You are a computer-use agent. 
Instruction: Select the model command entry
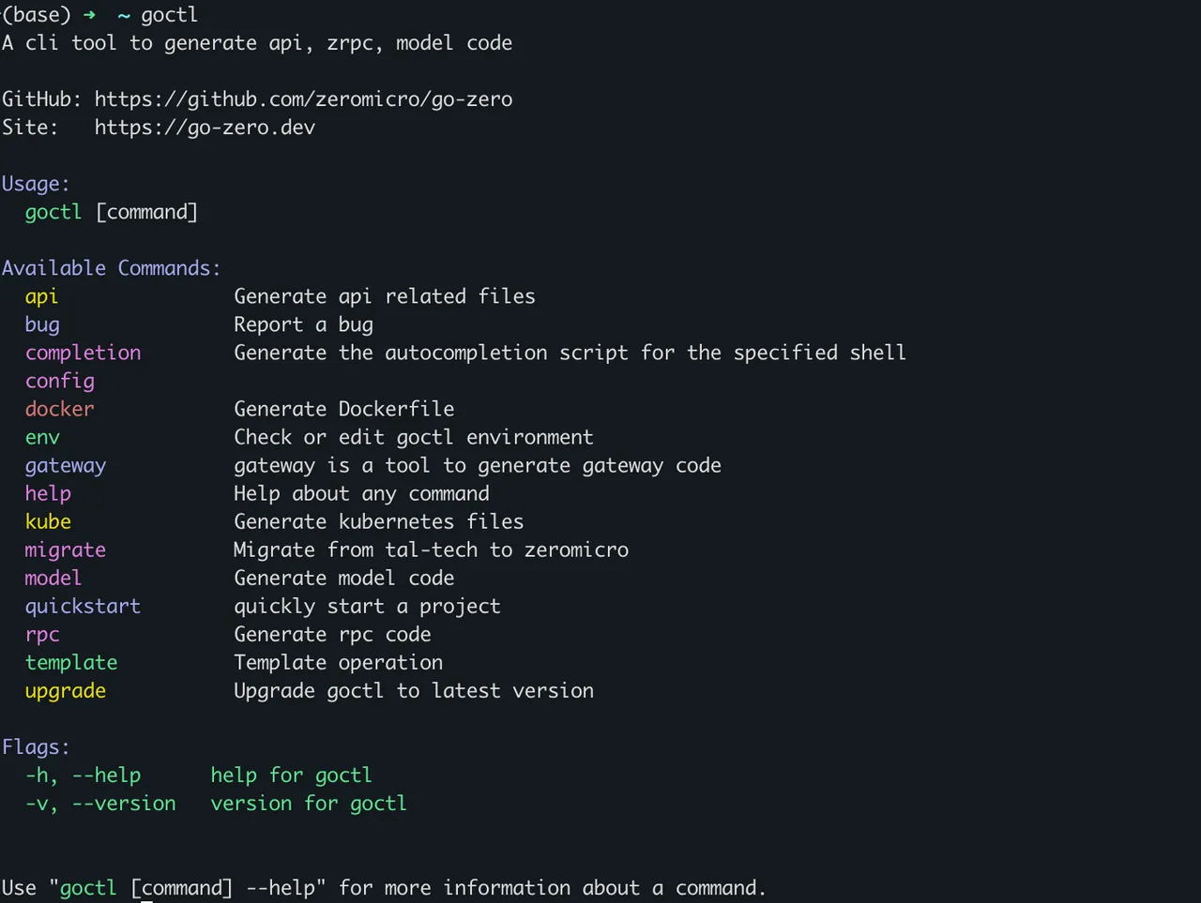pyautogui.click(x=53, y=578)
